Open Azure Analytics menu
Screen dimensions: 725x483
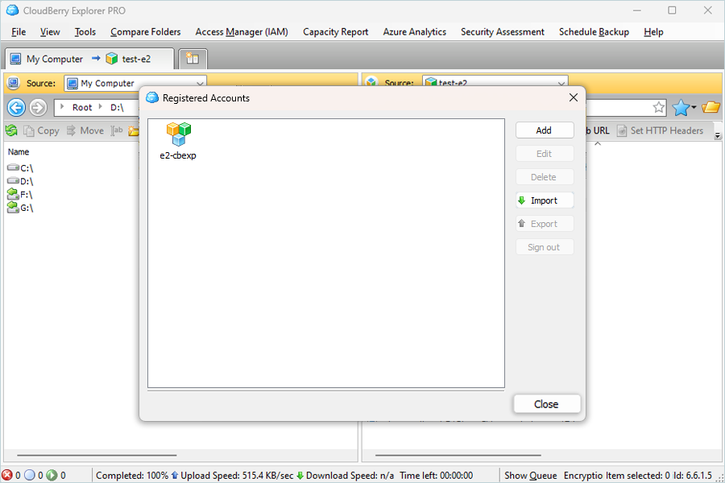414,32
